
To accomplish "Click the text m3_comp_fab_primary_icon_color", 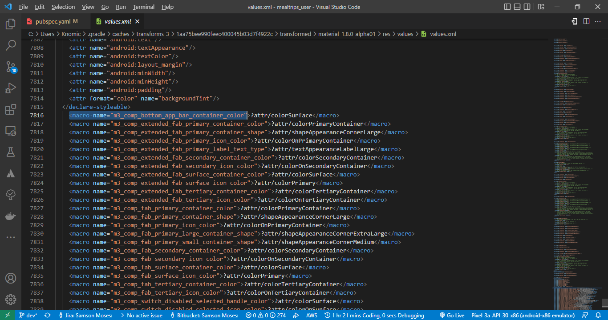I will coord(165,225).
